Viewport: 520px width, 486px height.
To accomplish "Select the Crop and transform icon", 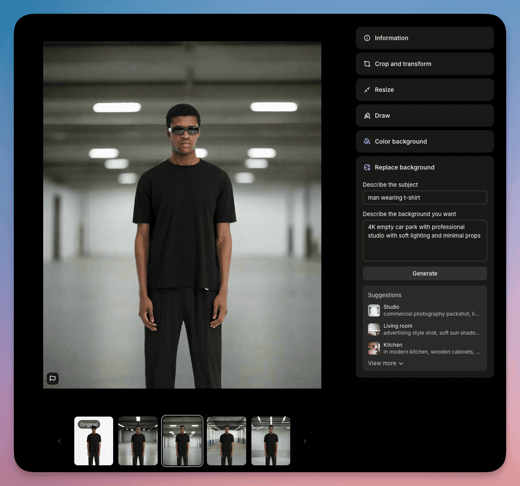I will pos(367,64).
